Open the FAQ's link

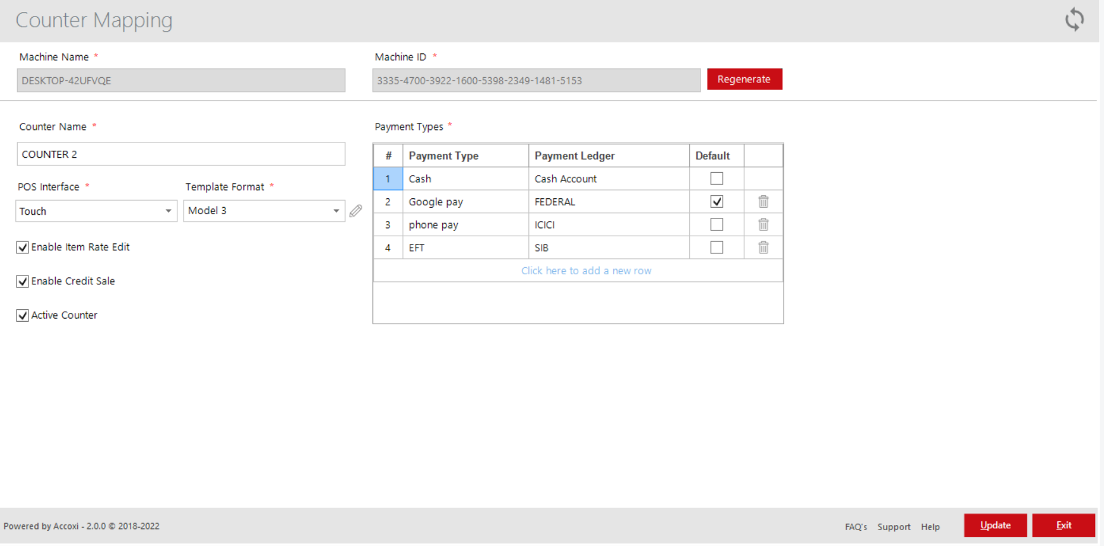856,526
